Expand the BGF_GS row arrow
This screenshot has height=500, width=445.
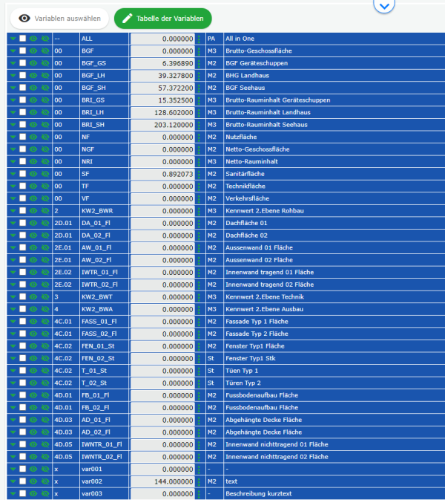tap(13, 63)
